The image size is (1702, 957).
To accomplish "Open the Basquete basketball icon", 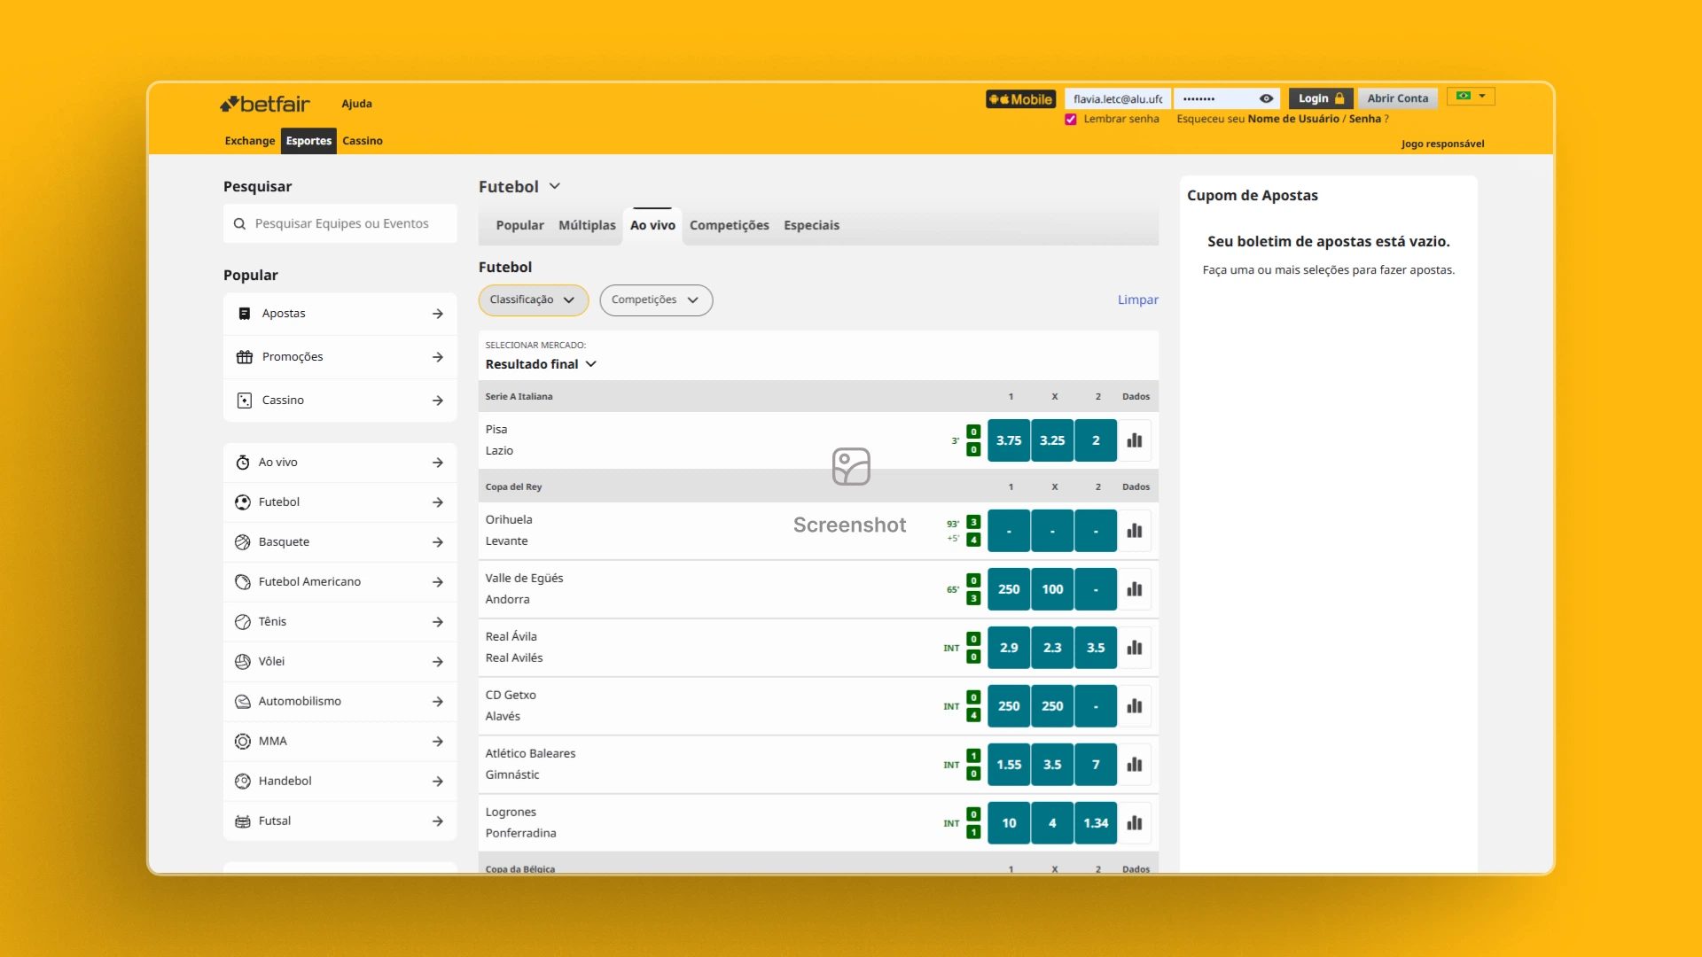I will click(242, 541).
